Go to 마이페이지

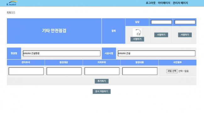(x=164, y=3)
